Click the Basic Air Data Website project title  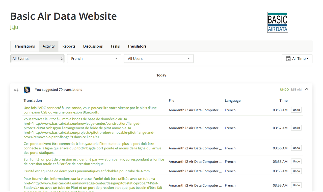pyautogui.click(x=64, y=16)
